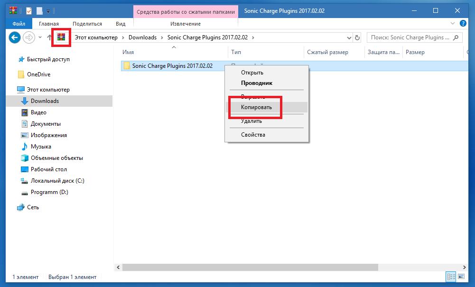Viewport: 475px width, 287px height.
Task: Click the WinRAR archive icon in title bar
Action: (13, 10)
